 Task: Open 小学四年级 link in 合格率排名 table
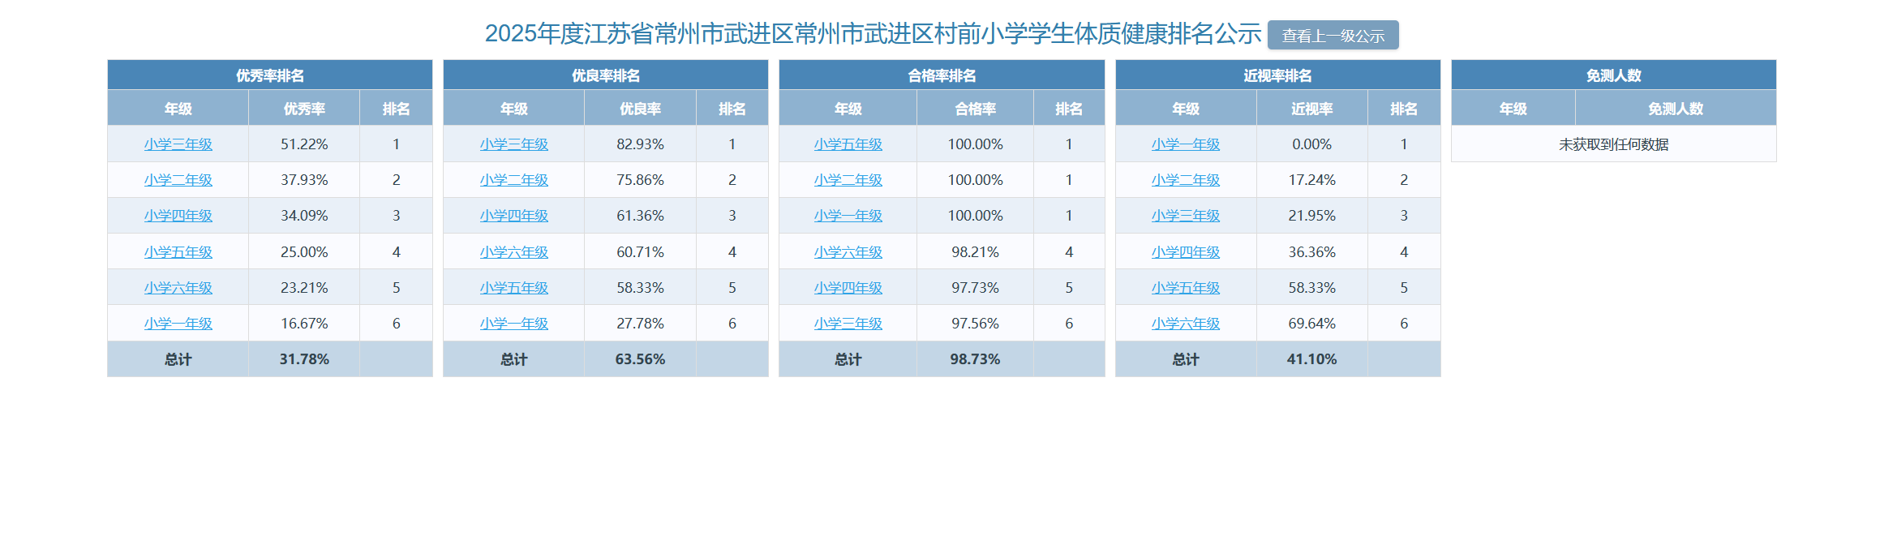(x=848, y=288)
